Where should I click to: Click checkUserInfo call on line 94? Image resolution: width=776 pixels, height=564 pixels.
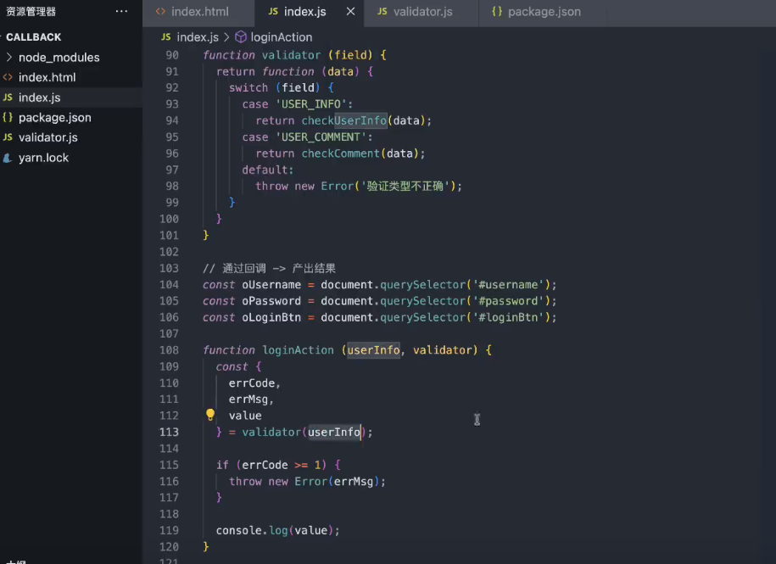pos(344,120)
